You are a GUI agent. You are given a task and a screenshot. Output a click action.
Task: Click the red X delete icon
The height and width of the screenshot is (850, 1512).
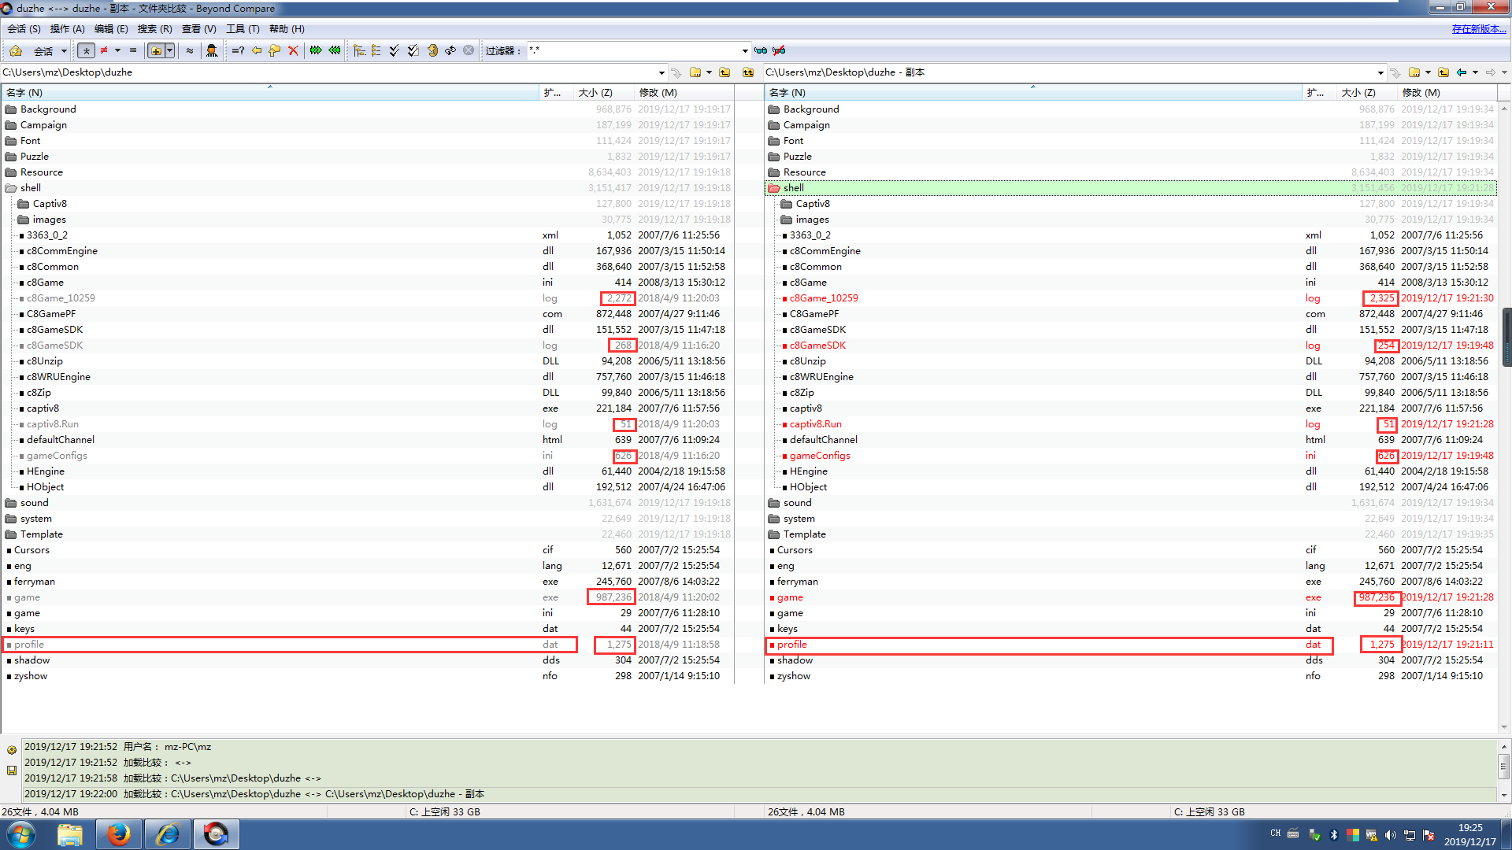click(x=293, y=51)
